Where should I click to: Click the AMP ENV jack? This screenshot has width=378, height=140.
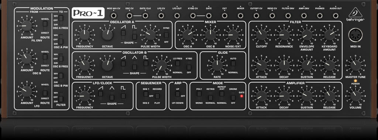click(x=304, y=16)
